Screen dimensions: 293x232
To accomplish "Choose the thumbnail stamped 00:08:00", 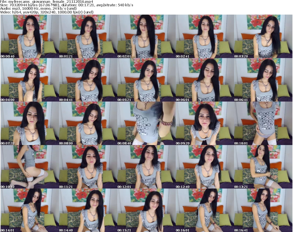I will tap(88, 124).
